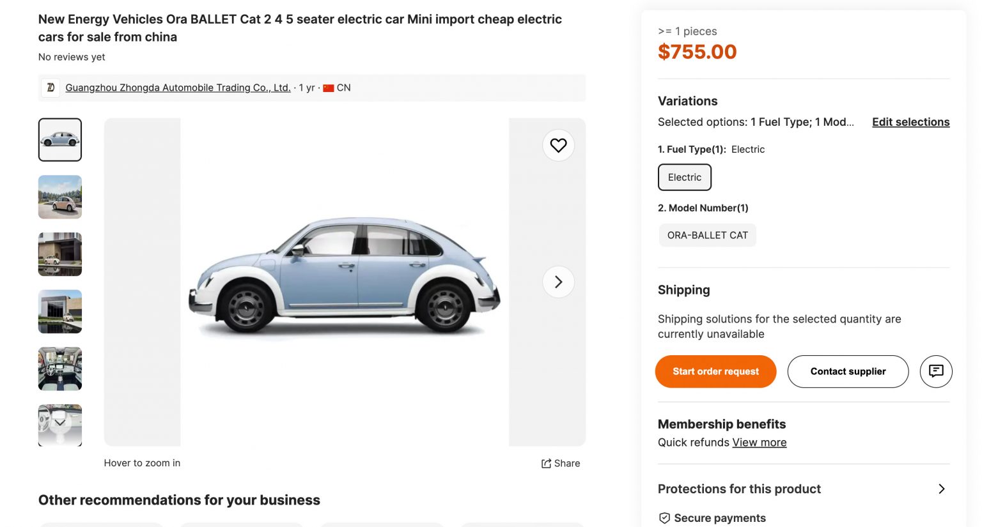This screenshot has width=982, height=527.
Task: Click the main blue car product image
Action: (x=345, y=281)
